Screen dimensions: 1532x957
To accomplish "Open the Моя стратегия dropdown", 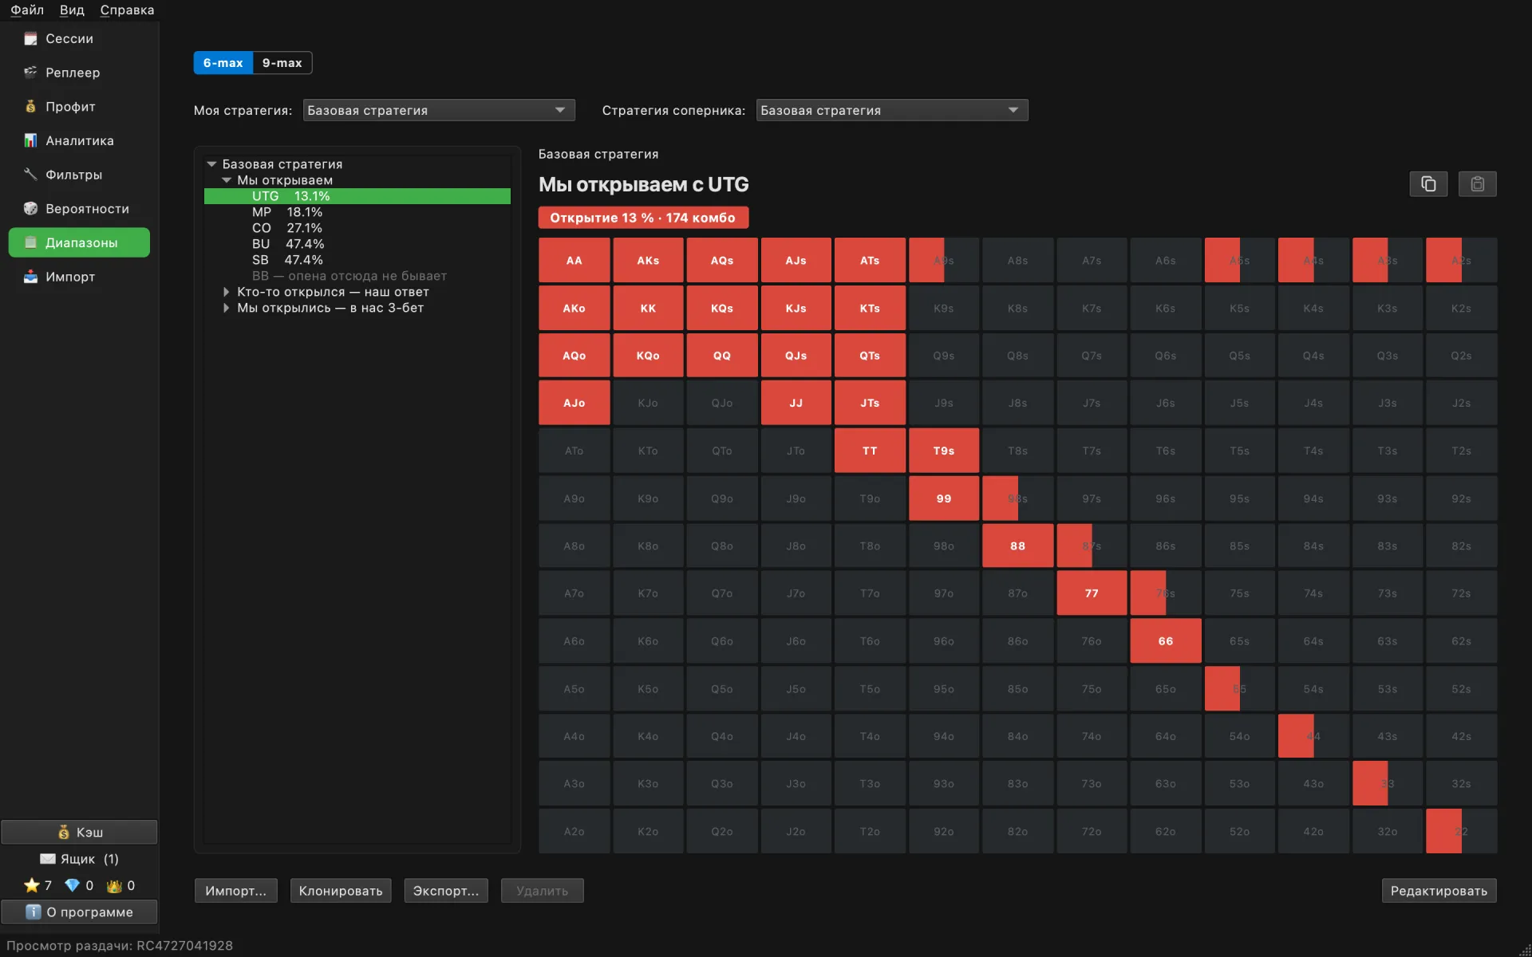I will (x=439, y=110).
